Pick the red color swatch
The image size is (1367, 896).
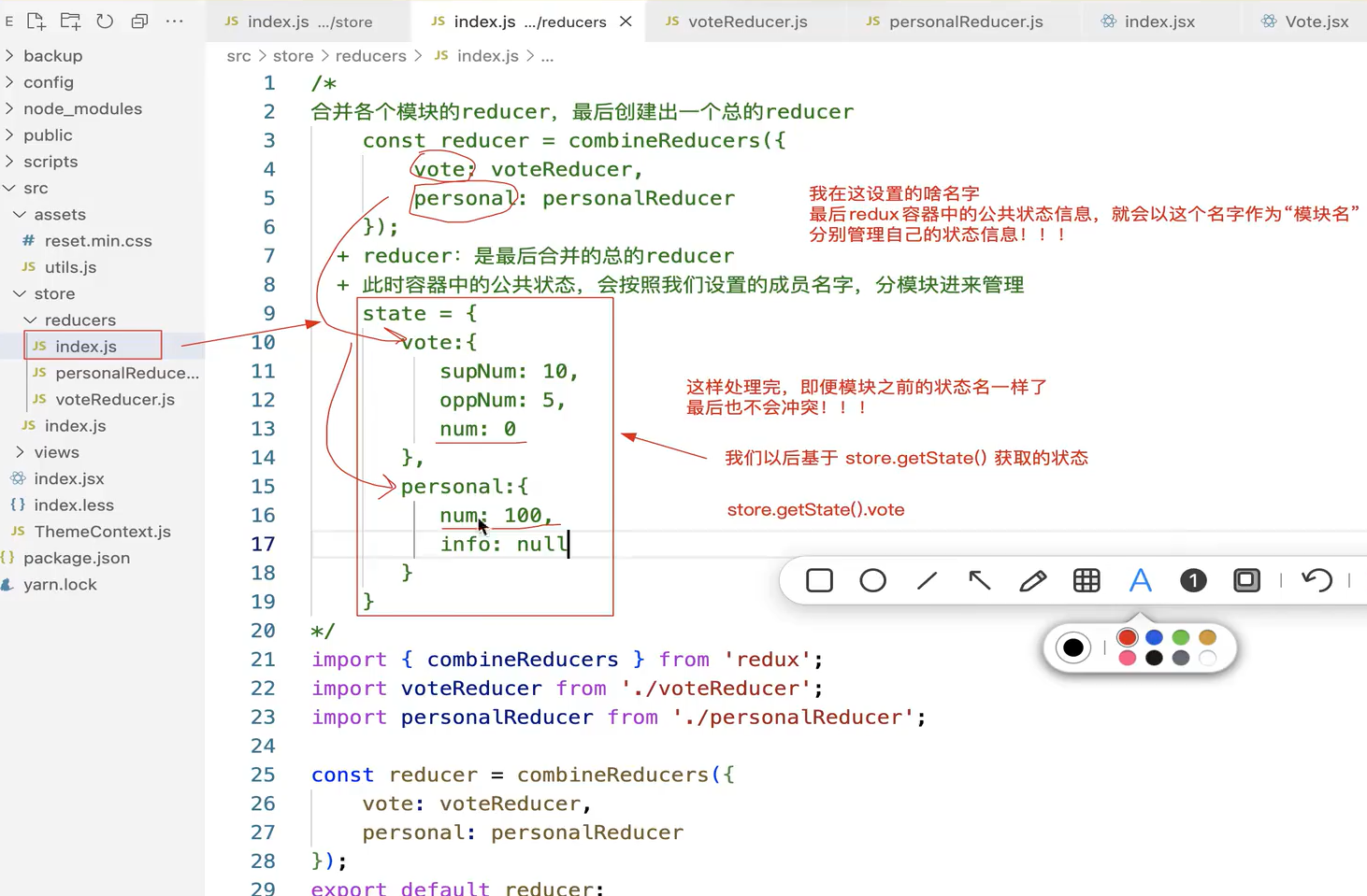click(x=1127, y=637)
